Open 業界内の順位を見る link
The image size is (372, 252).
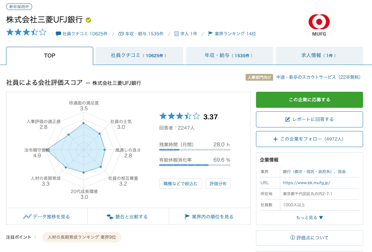pos(210,216)
